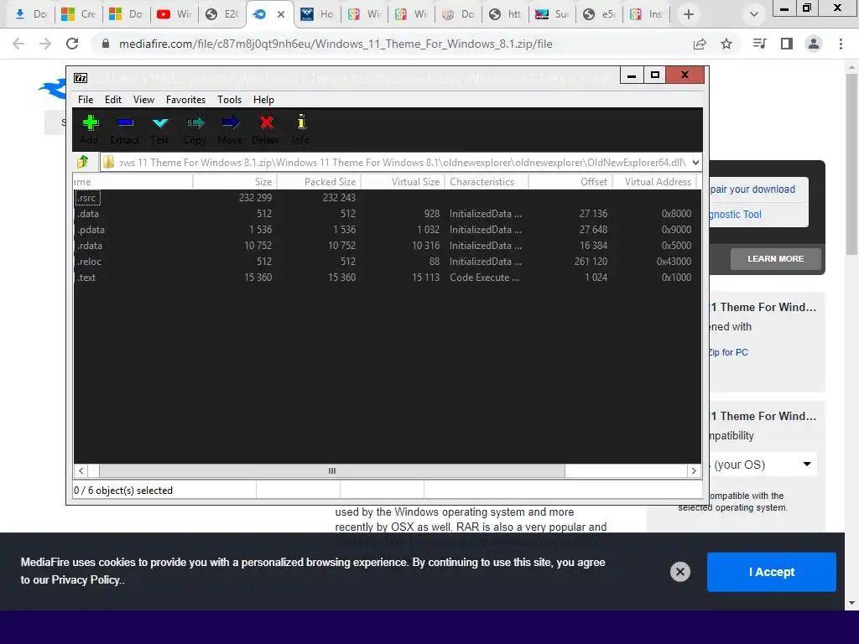
Task: Open the Favorites menu
Action: click(185, 100)
